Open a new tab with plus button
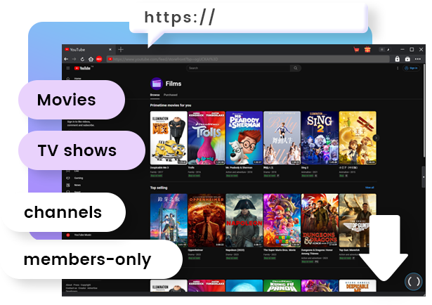The width and height of the screenshot is (432, 305). pos(121,50)
